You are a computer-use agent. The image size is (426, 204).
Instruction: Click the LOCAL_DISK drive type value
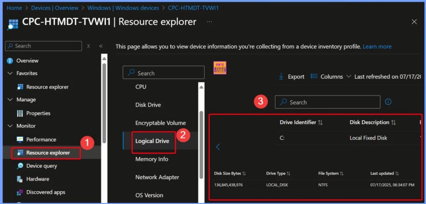click(277, 185)
